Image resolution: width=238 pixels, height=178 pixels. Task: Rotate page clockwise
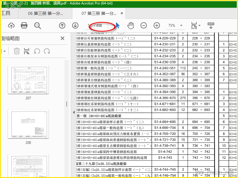click(x=47, y=51)
